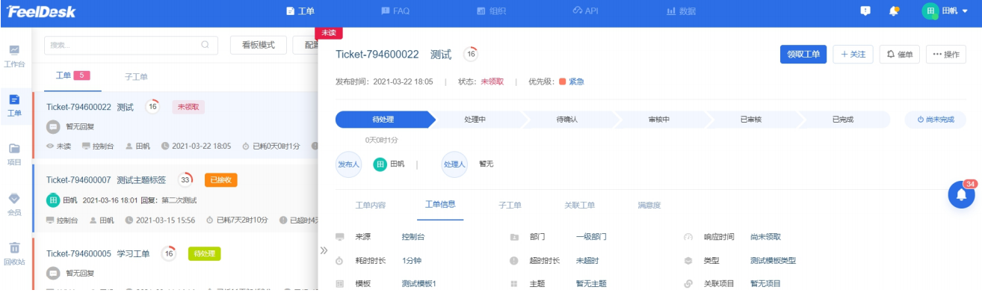Collapse the detail panel with double chevron
Viewport: 982px width, 293px height.
[x=324, y=250]
